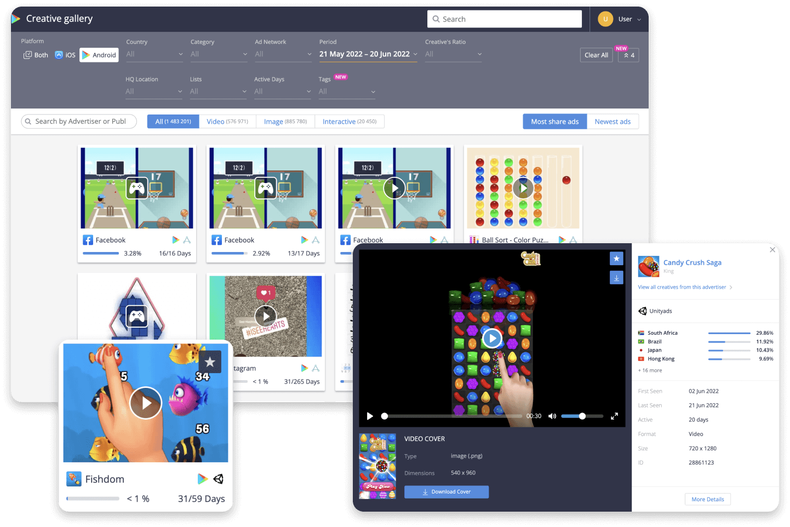Click the Facebook icon on the 2.92% share card
The width and height of the screenshot is (790, 527).
pos(216,240)
